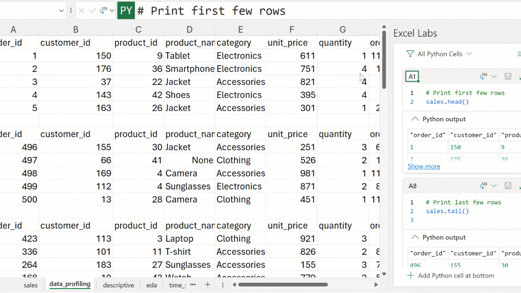Click the Show more link

pyautogui.click(x=424, y=166)
